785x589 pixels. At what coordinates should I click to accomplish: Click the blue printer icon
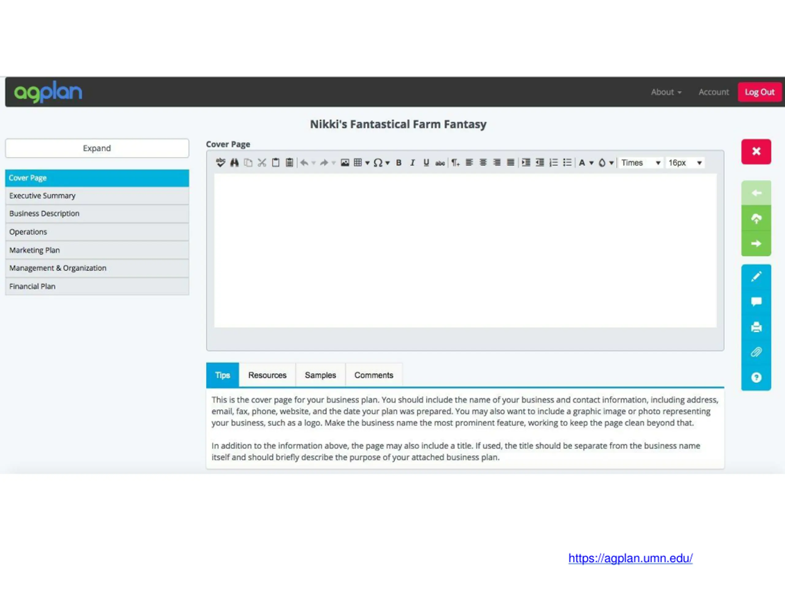[x=756, y=327]
